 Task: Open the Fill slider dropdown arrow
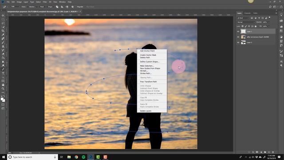click(269, 26)
